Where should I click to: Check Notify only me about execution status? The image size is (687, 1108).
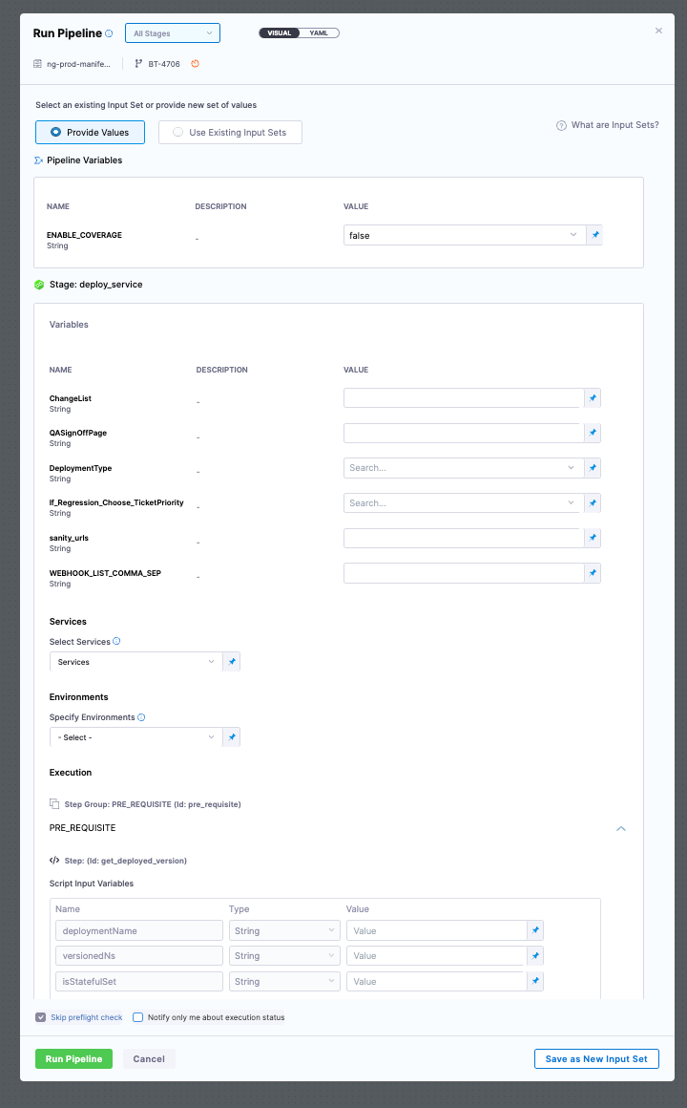pos(138,1017)
